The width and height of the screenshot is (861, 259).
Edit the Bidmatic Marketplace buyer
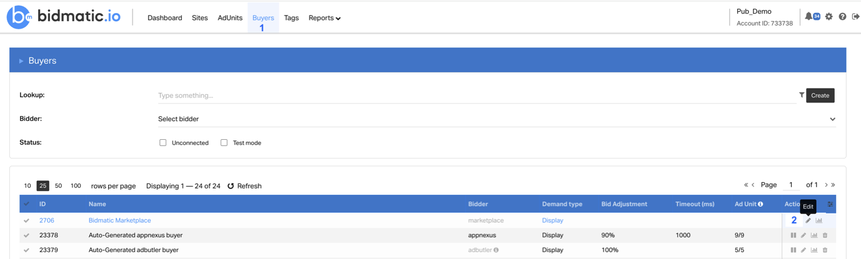808,220
